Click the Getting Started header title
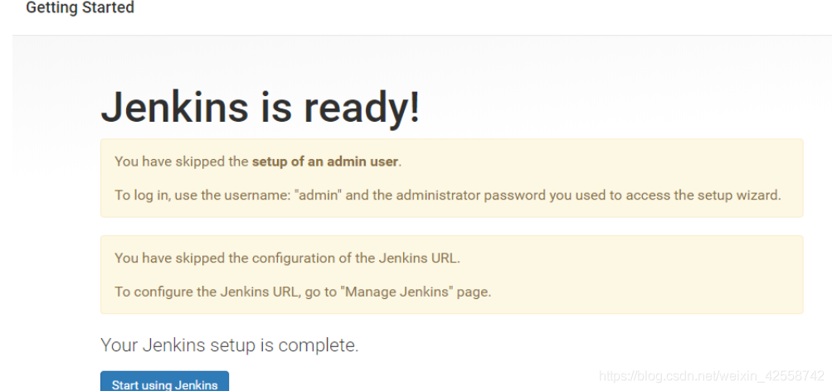The height and width of the screenshot is (391, 832). point(80,8)
